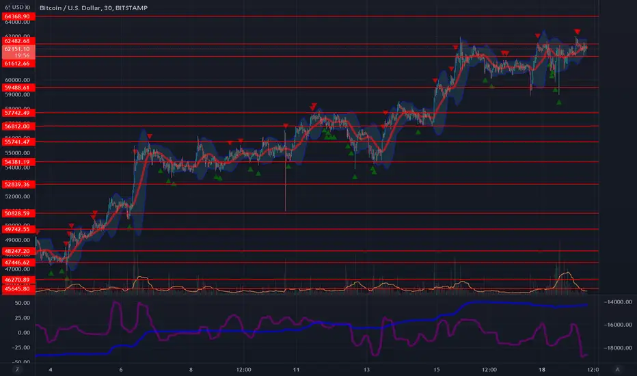Select the 50828.59 red price level label

[x=18, y=213]
